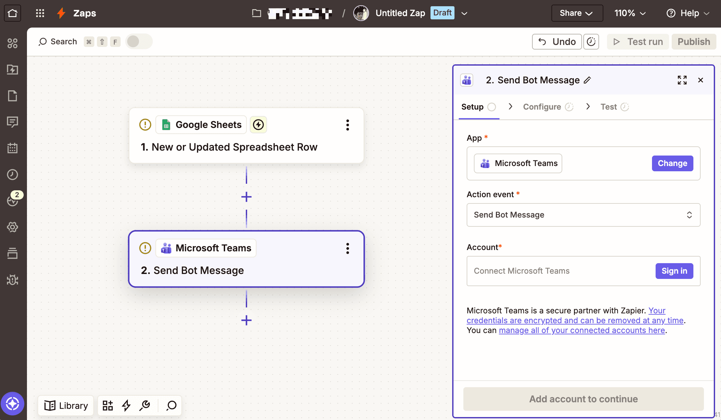
Task: Click the Zaps heading text
Action: coord(84,13)
